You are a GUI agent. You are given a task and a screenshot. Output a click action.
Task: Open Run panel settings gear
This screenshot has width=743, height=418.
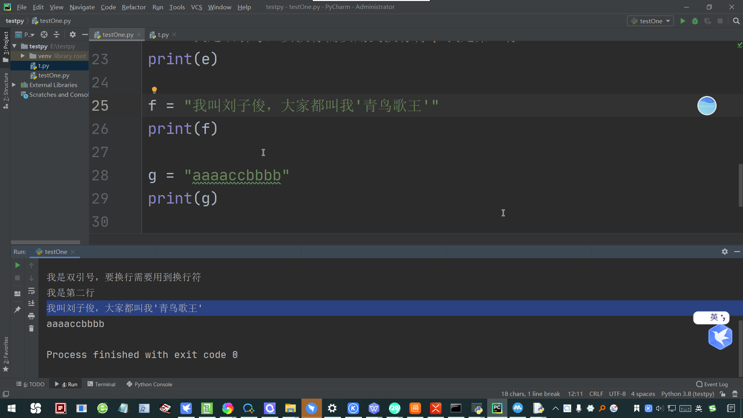(x=724, y=252)
